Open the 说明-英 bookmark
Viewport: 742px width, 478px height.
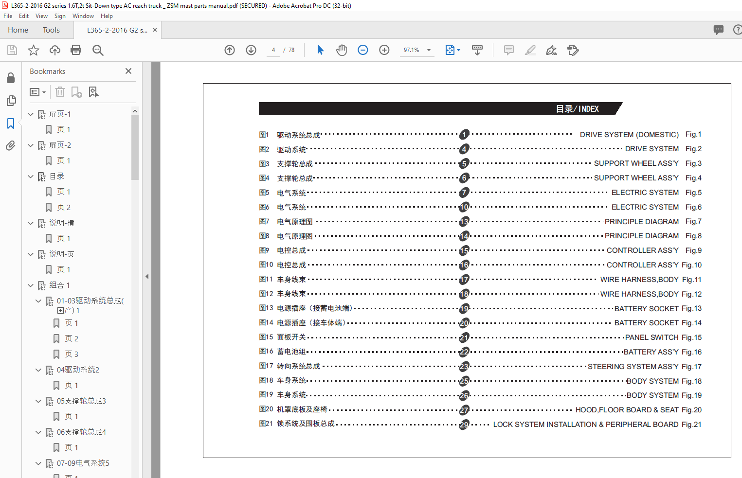[62, 254]
